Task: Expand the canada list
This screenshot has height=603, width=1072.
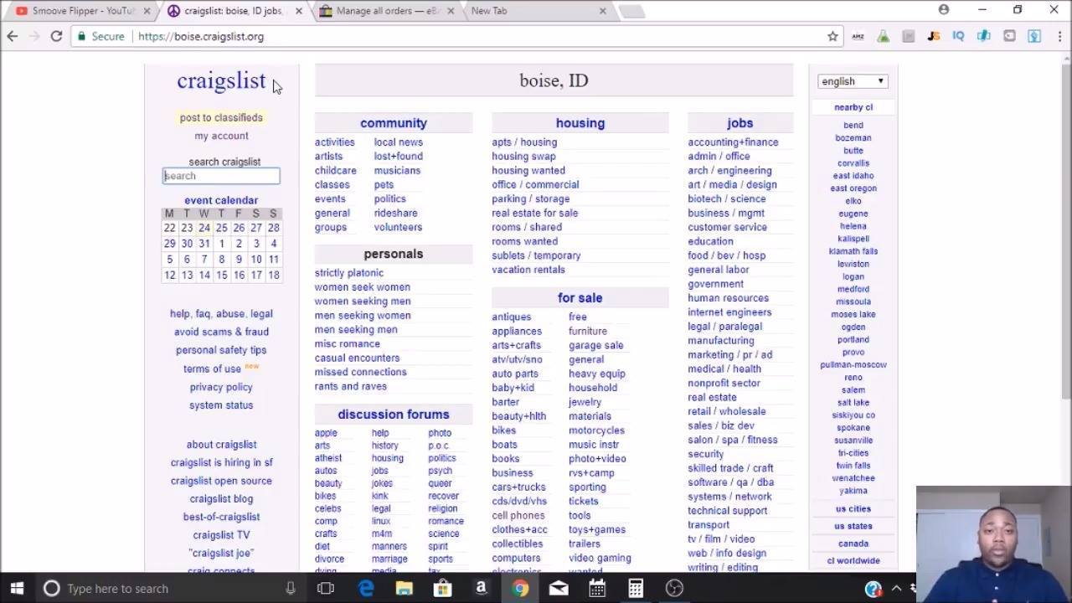Action: [853, 544]
